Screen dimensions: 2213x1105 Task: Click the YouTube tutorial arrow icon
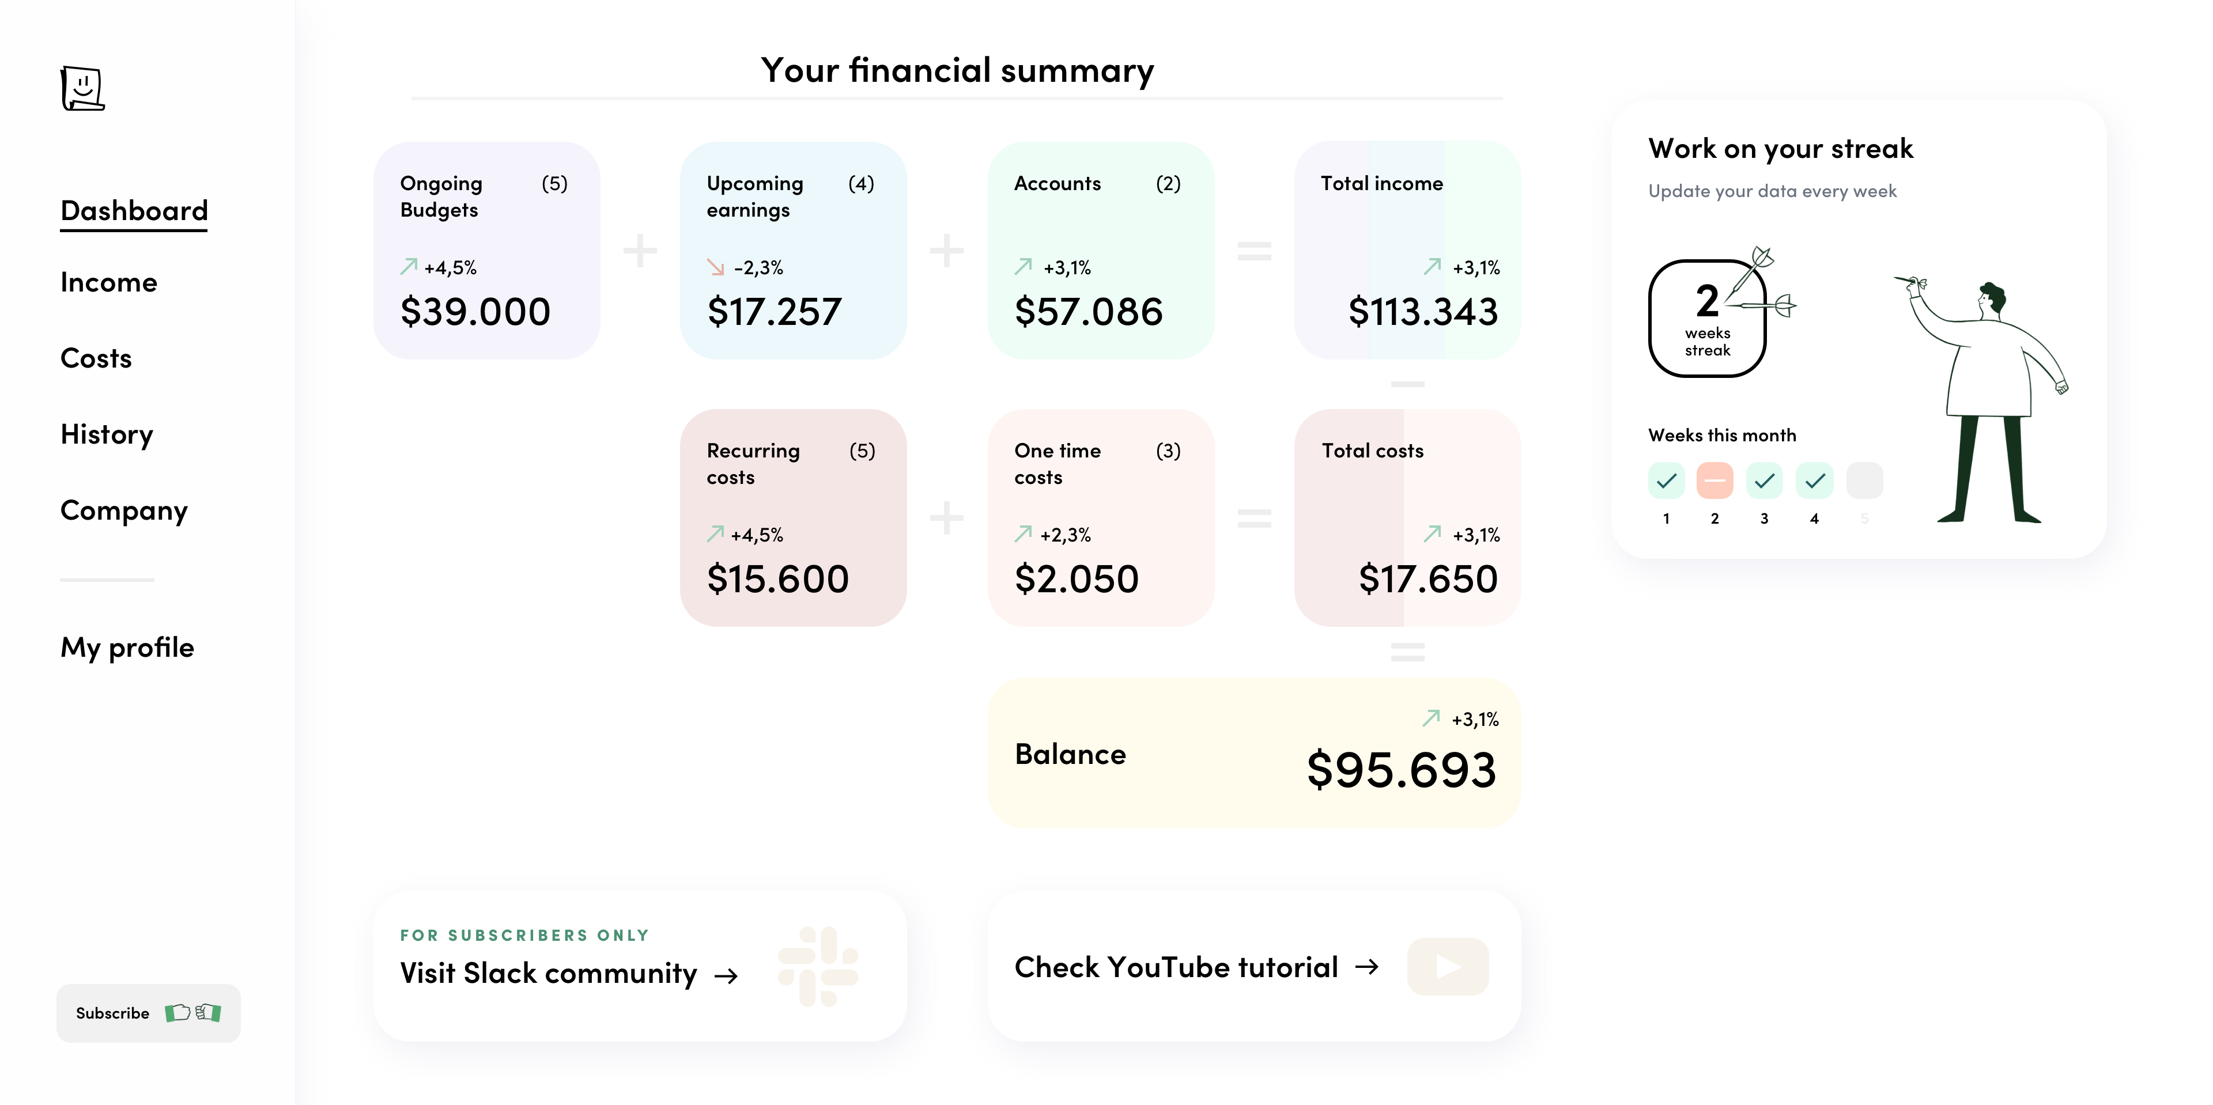click(1367, 967)
